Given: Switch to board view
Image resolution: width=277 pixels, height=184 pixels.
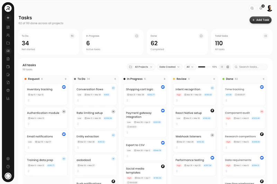Looking at the screenshot, I should [x=228, y=67].
